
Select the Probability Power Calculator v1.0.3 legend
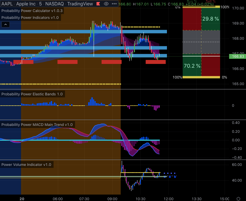(32, 11)
